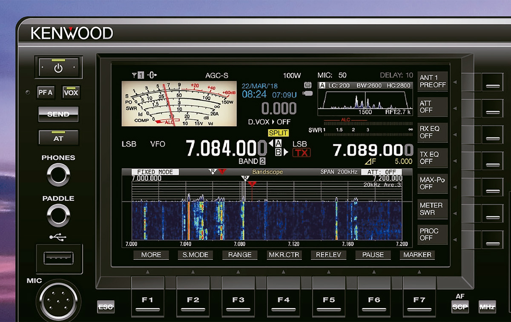
Task: Push the F2 hardware key
Action: tap(192, 297)
